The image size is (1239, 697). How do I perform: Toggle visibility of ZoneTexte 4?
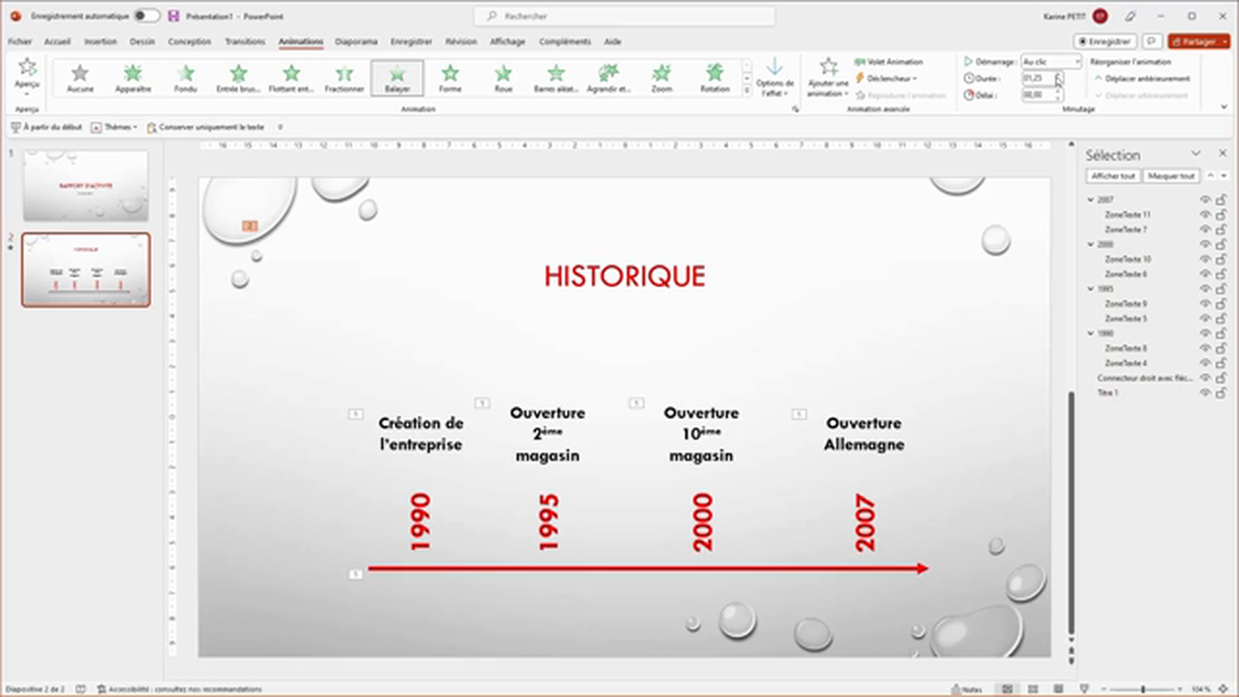[1206, 363]
